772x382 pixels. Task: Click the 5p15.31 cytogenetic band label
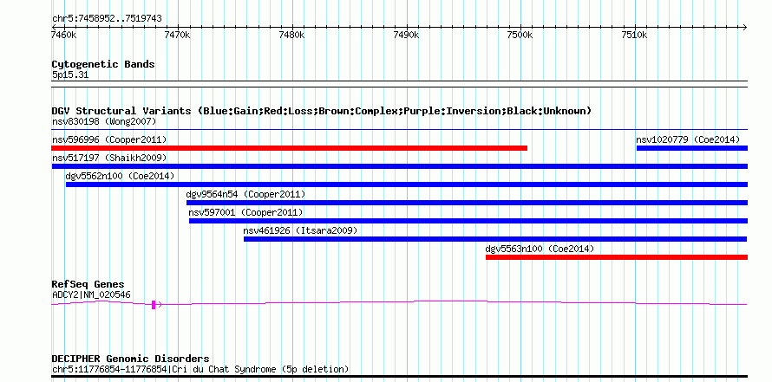[x=70, y=75]
